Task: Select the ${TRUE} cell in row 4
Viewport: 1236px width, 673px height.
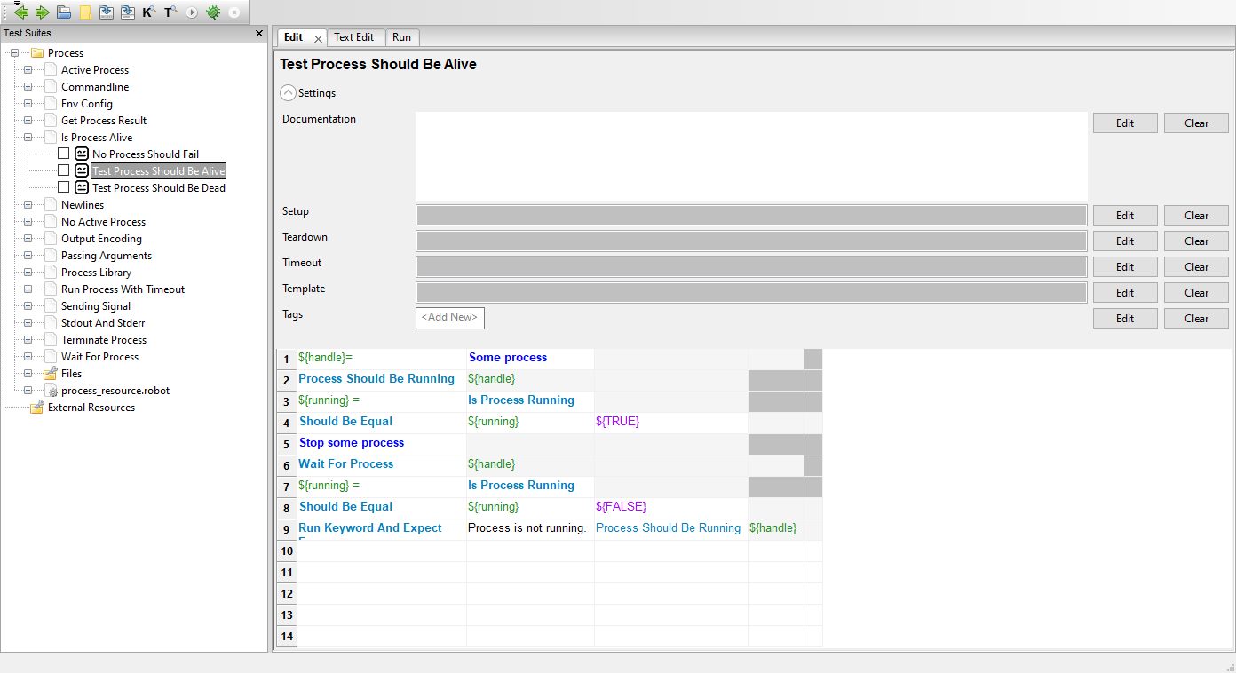Action: coord(671,422)
